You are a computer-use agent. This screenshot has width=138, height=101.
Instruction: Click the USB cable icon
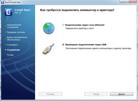(48, 49)
